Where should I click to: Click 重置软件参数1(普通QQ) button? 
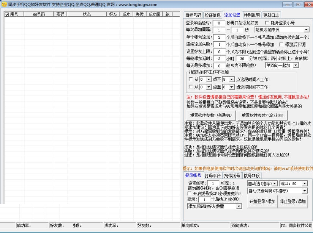tap(211, 115)
